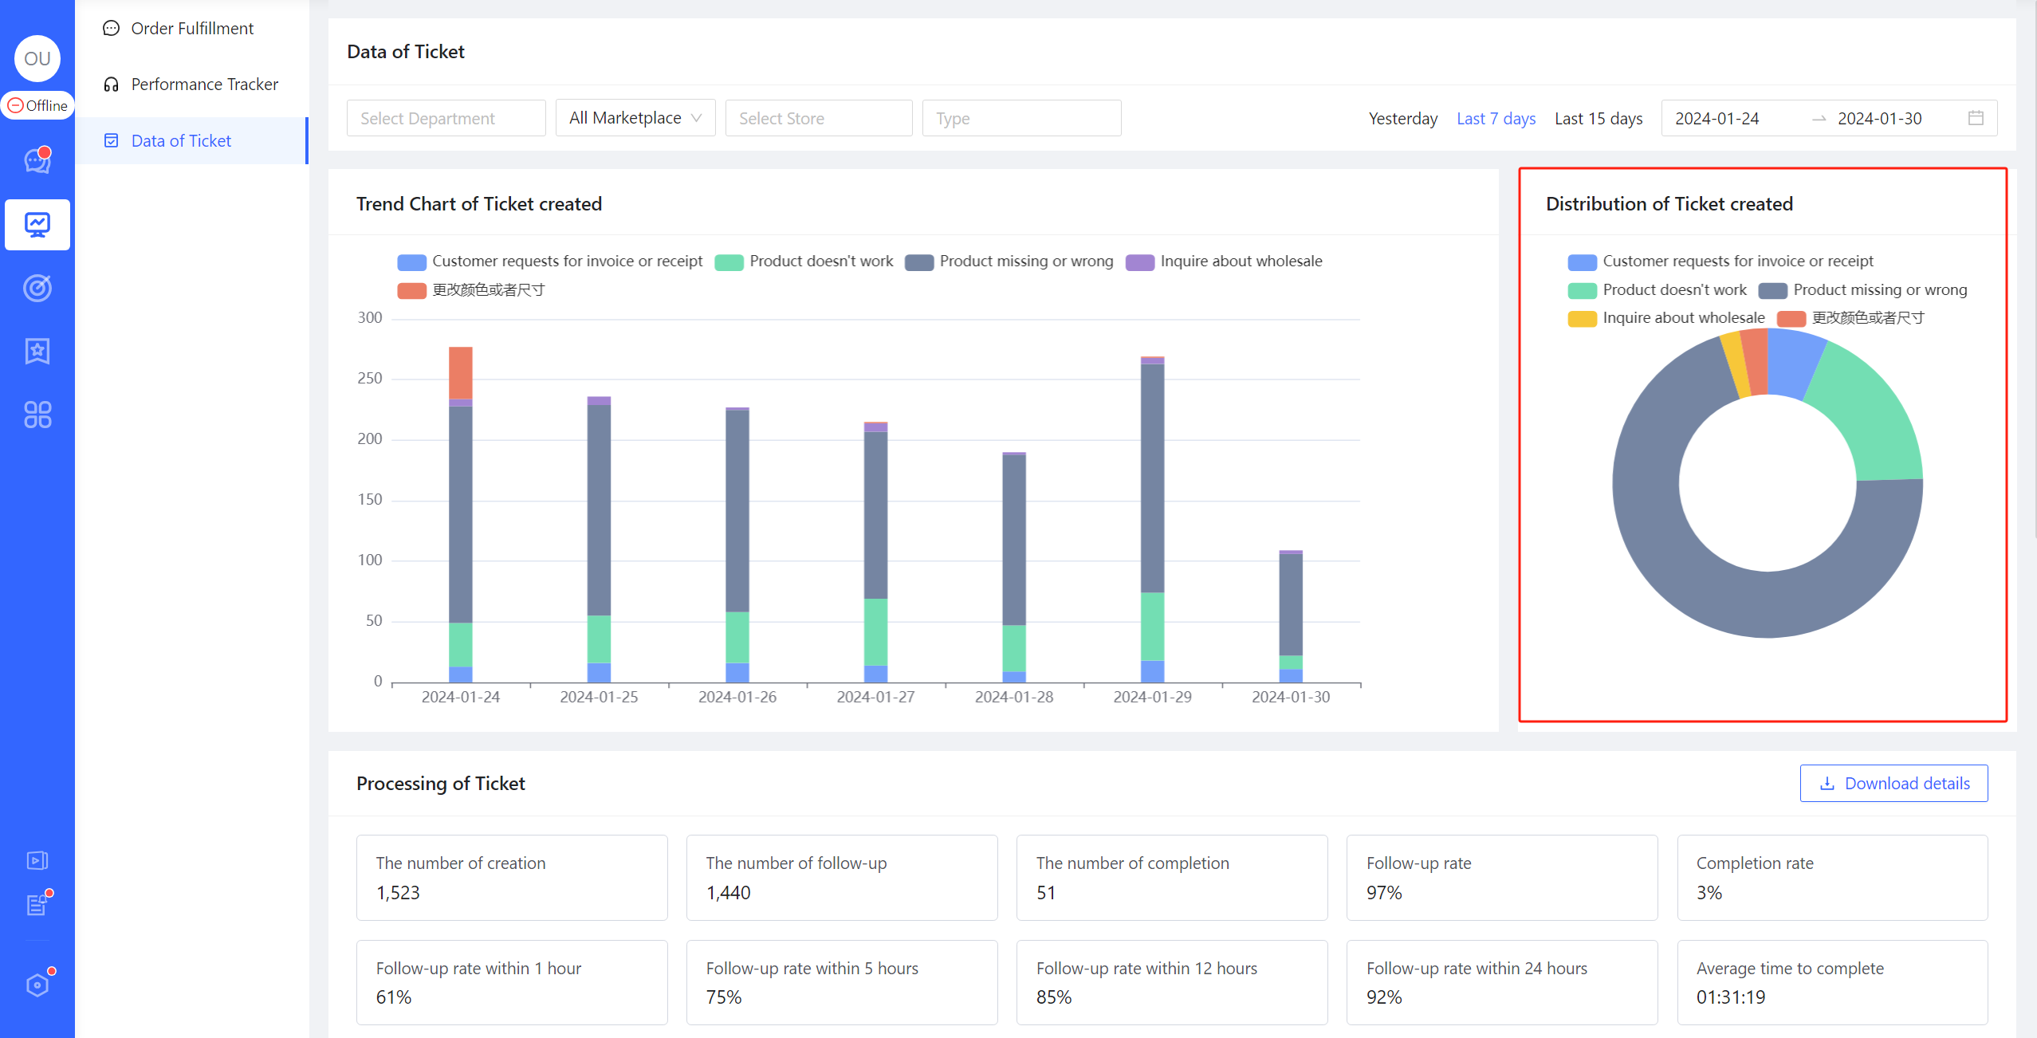Select the Yesterday date range

[1402, 119]
